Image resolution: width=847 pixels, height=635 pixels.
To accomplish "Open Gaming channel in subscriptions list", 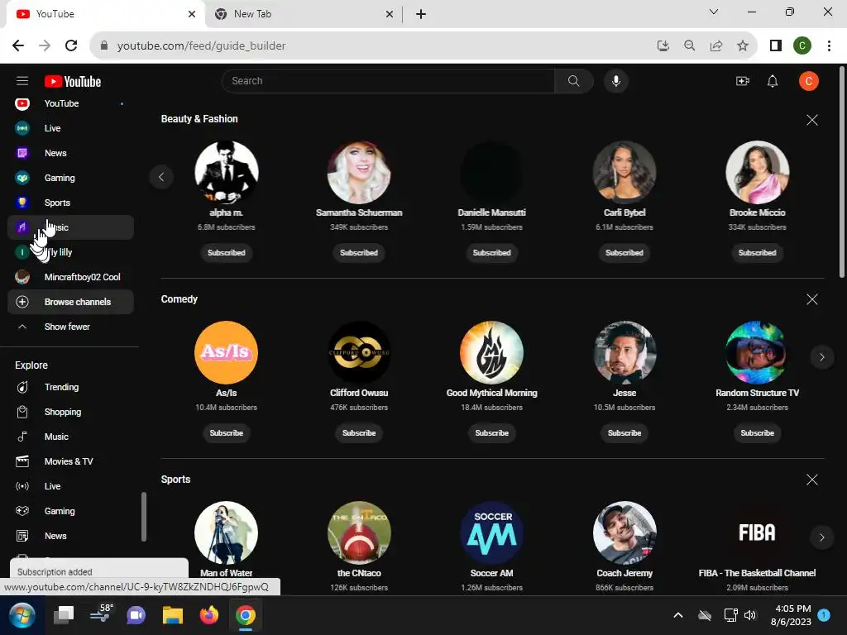I will tap(70, 178).
